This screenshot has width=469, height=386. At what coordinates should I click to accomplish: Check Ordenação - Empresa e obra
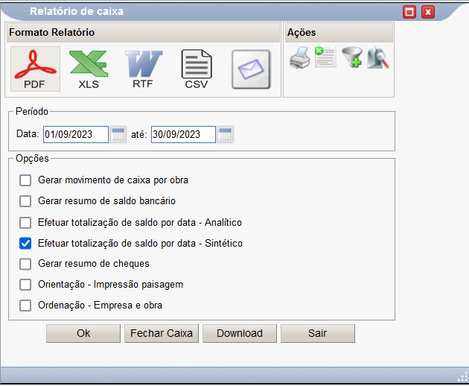25,306
